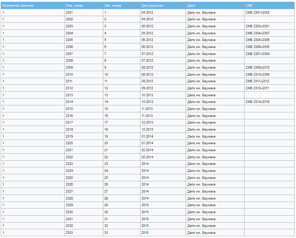Click the "Зав. номер" column header

click(112, 6)
